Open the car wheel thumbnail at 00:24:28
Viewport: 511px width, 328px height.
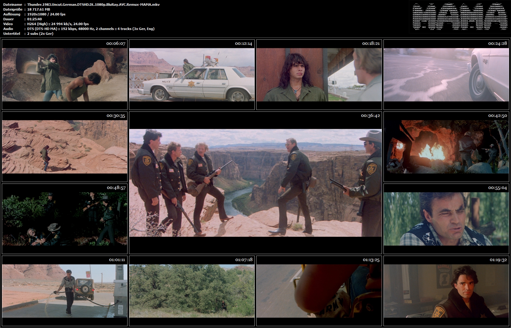[x=446, y=75]
